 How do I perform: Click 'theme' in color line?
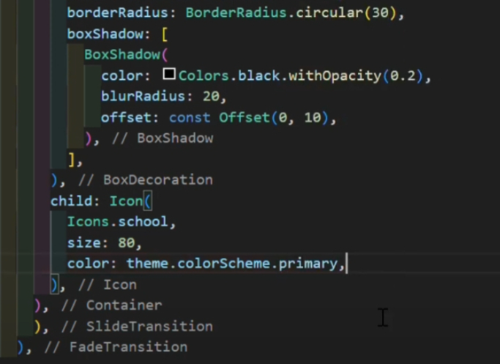click(148, 264)
